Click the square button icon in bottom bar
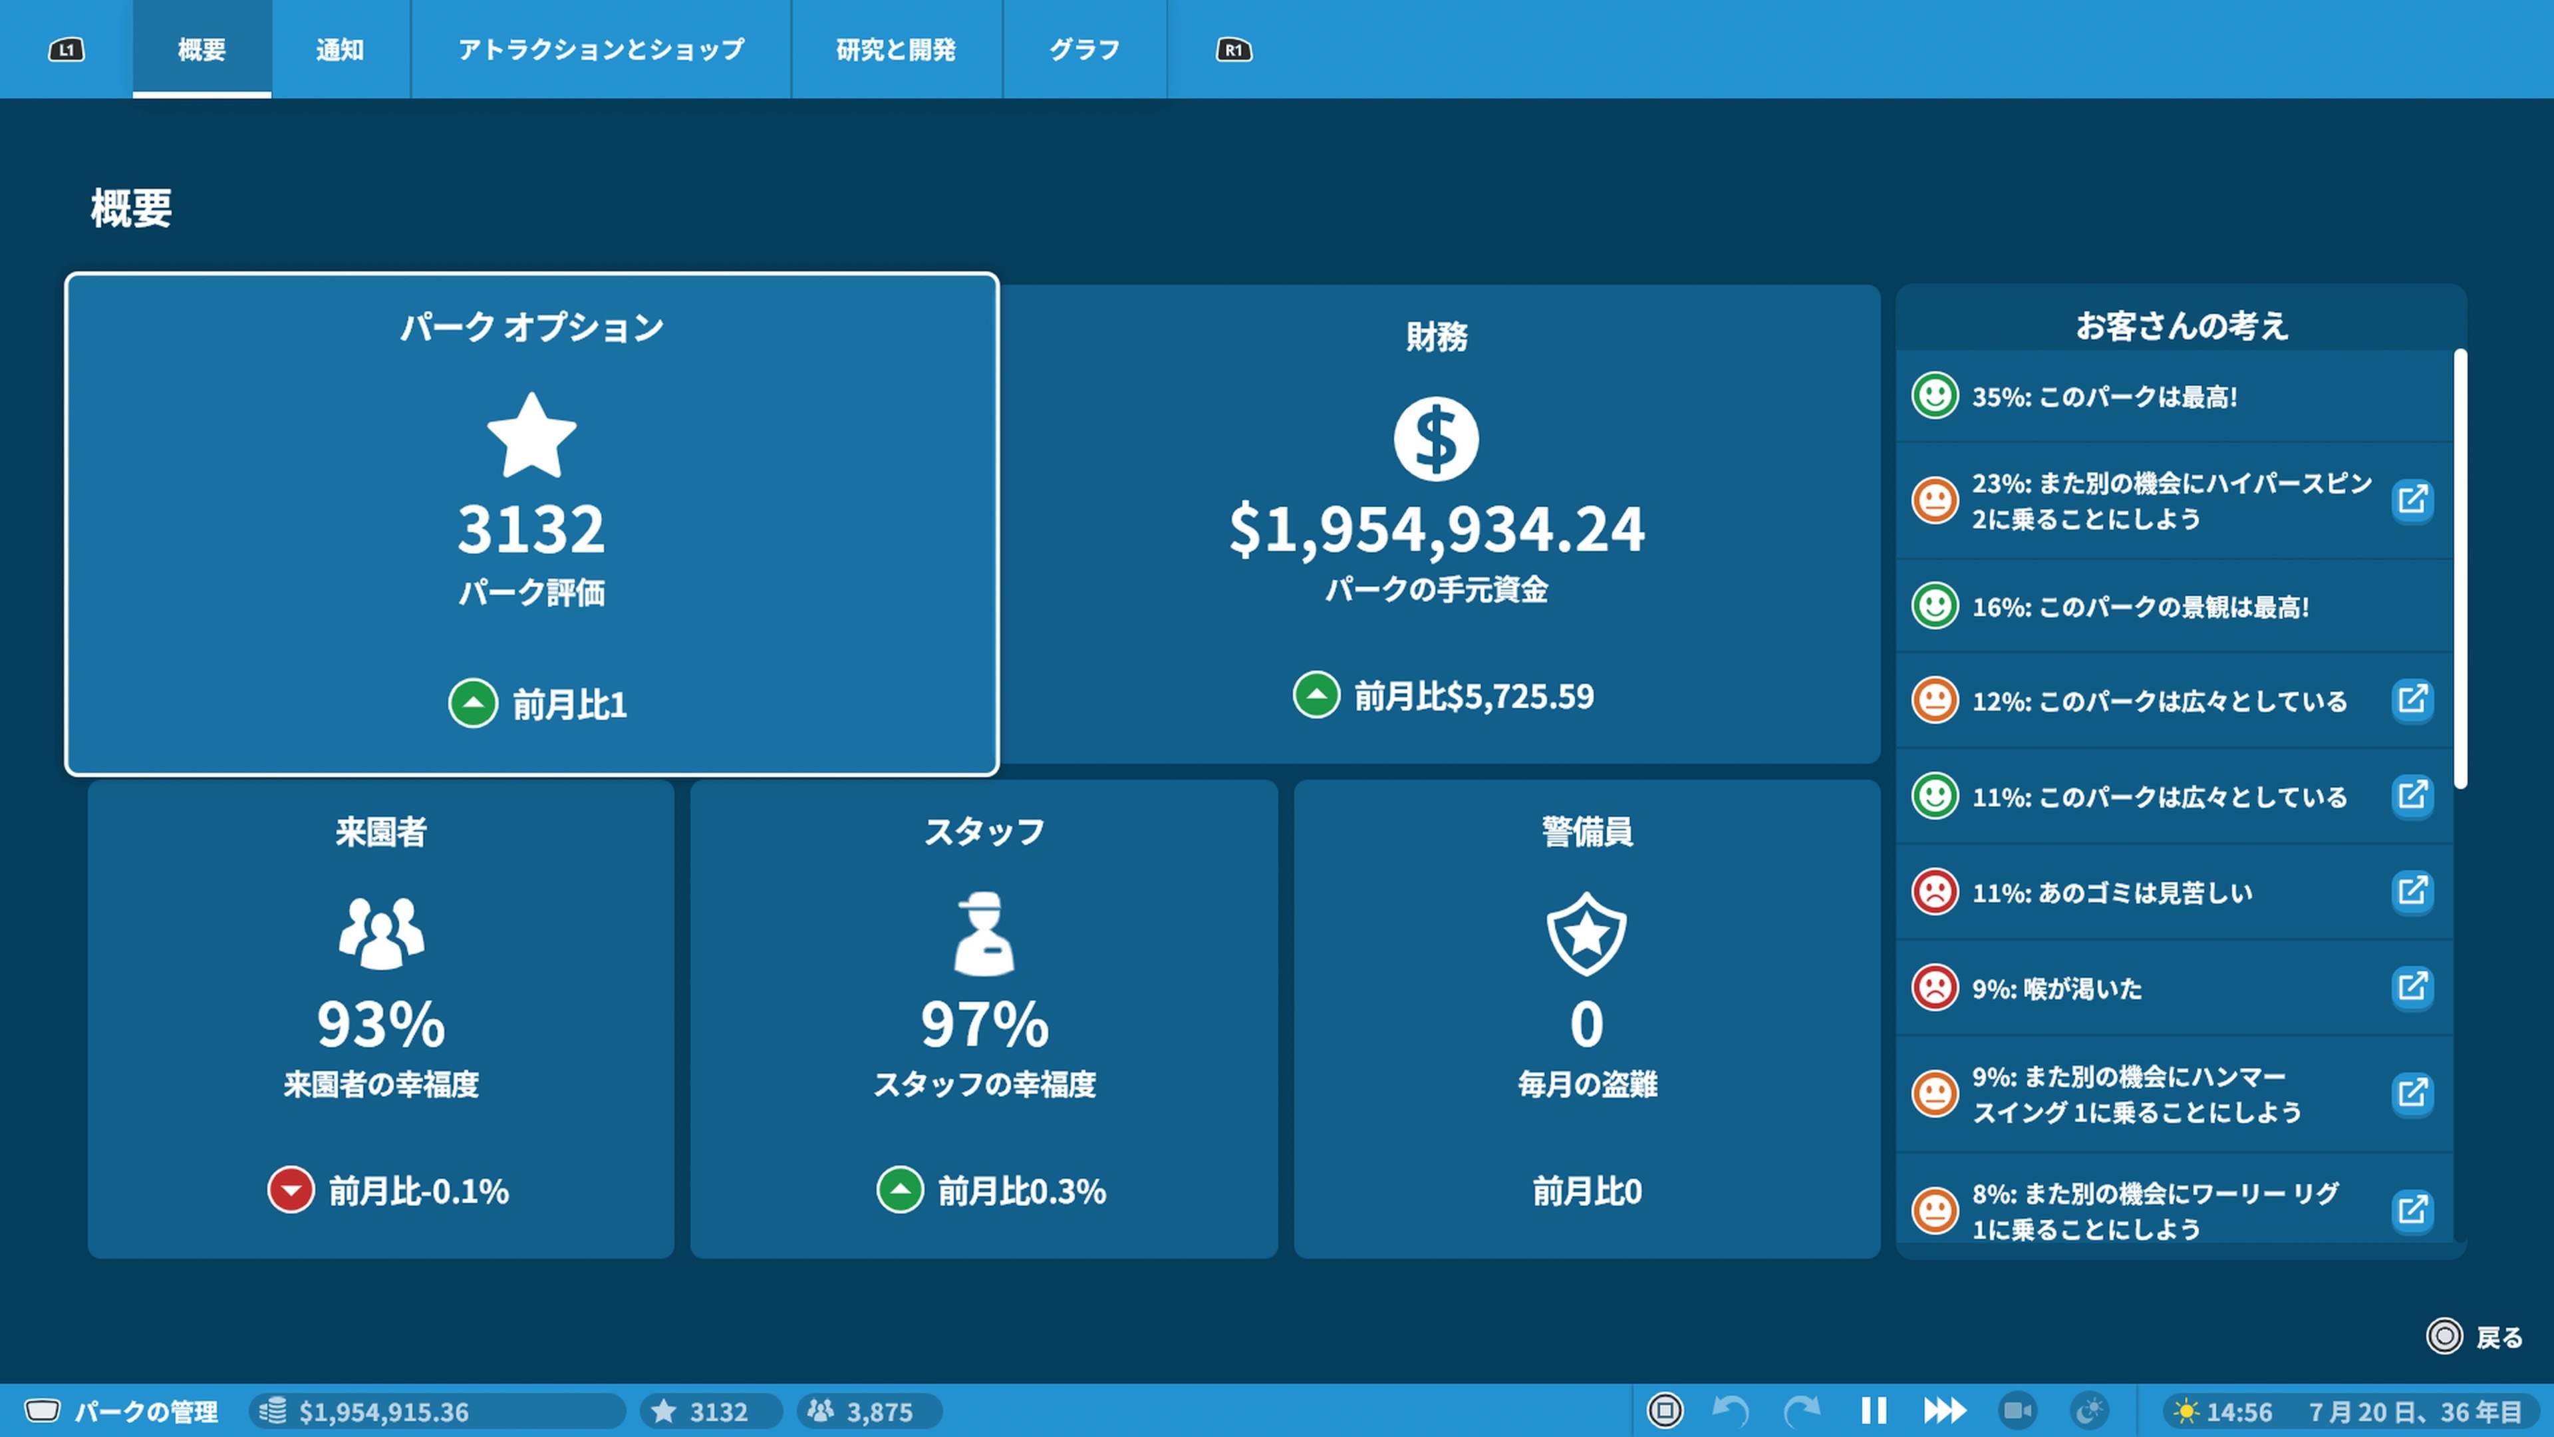This screenshot has width=2554, height=1437. pos(1665,1410)
